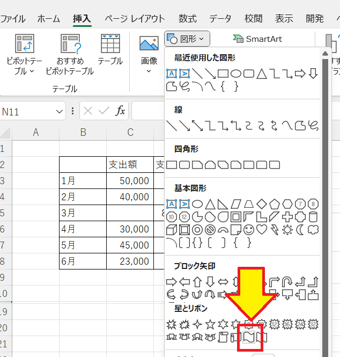The width and height of the screenshot is (340, 357).
Task: Click the SmartArt button
Action: 257,39
